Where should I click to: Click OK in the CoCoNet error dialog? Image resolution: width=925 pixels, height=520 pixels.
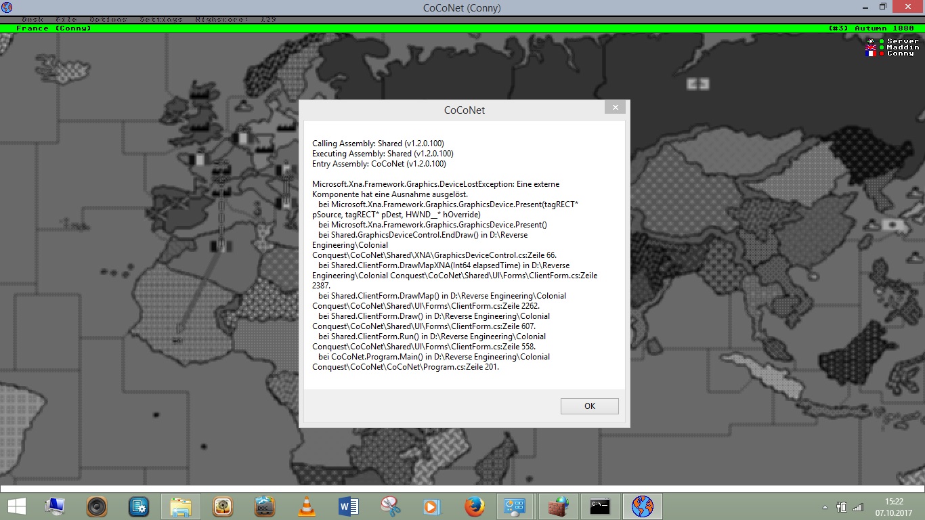589,406
